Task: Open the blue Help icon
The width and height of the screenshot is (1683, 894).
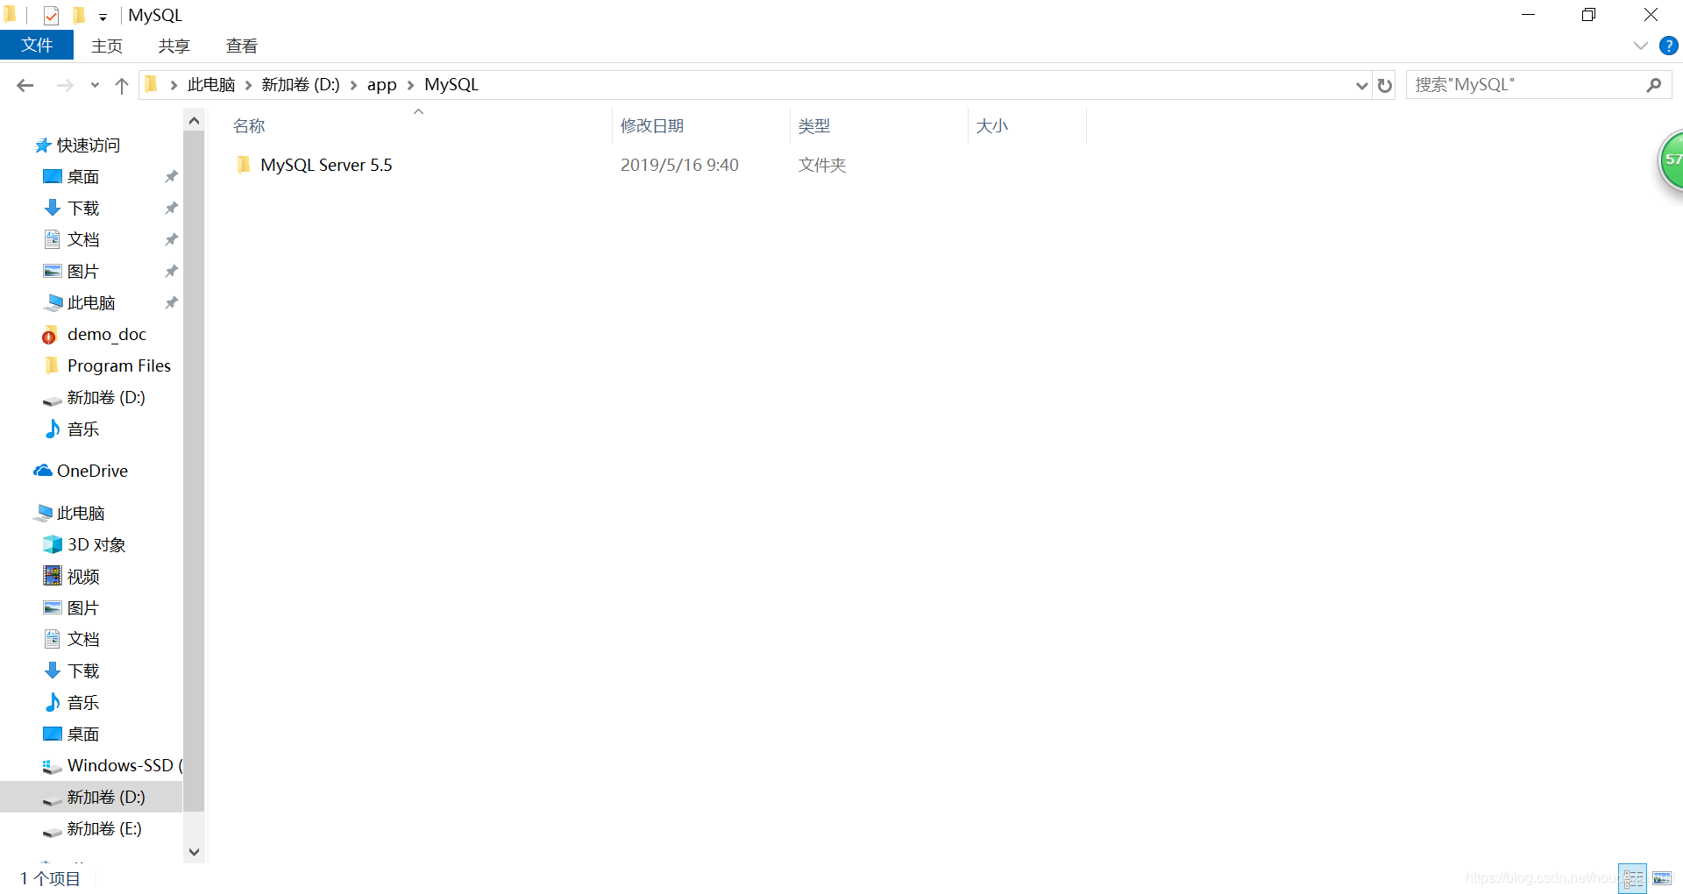Action: click(x=1669, y=46)
